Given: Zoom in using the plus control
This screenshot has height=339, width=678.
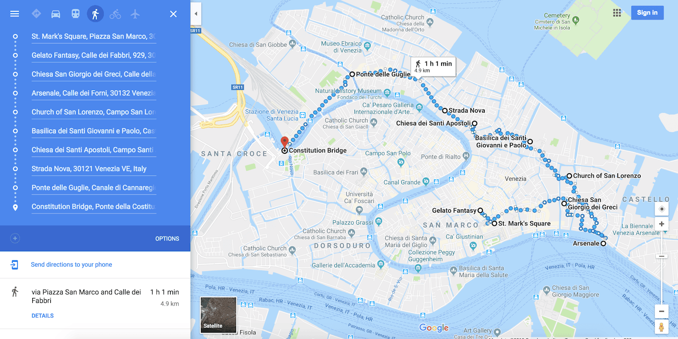Looking at the screenshot, I should pyautogui.click(x=662, y=224).
